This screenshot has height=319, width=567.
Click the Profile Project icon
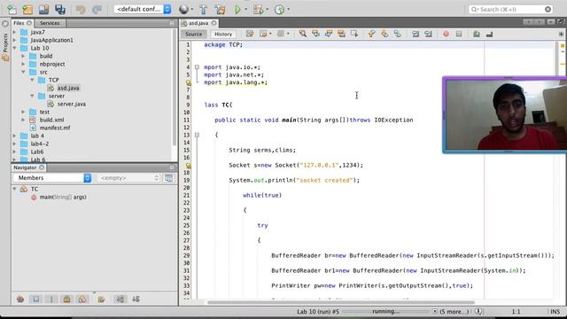[279, 10]
